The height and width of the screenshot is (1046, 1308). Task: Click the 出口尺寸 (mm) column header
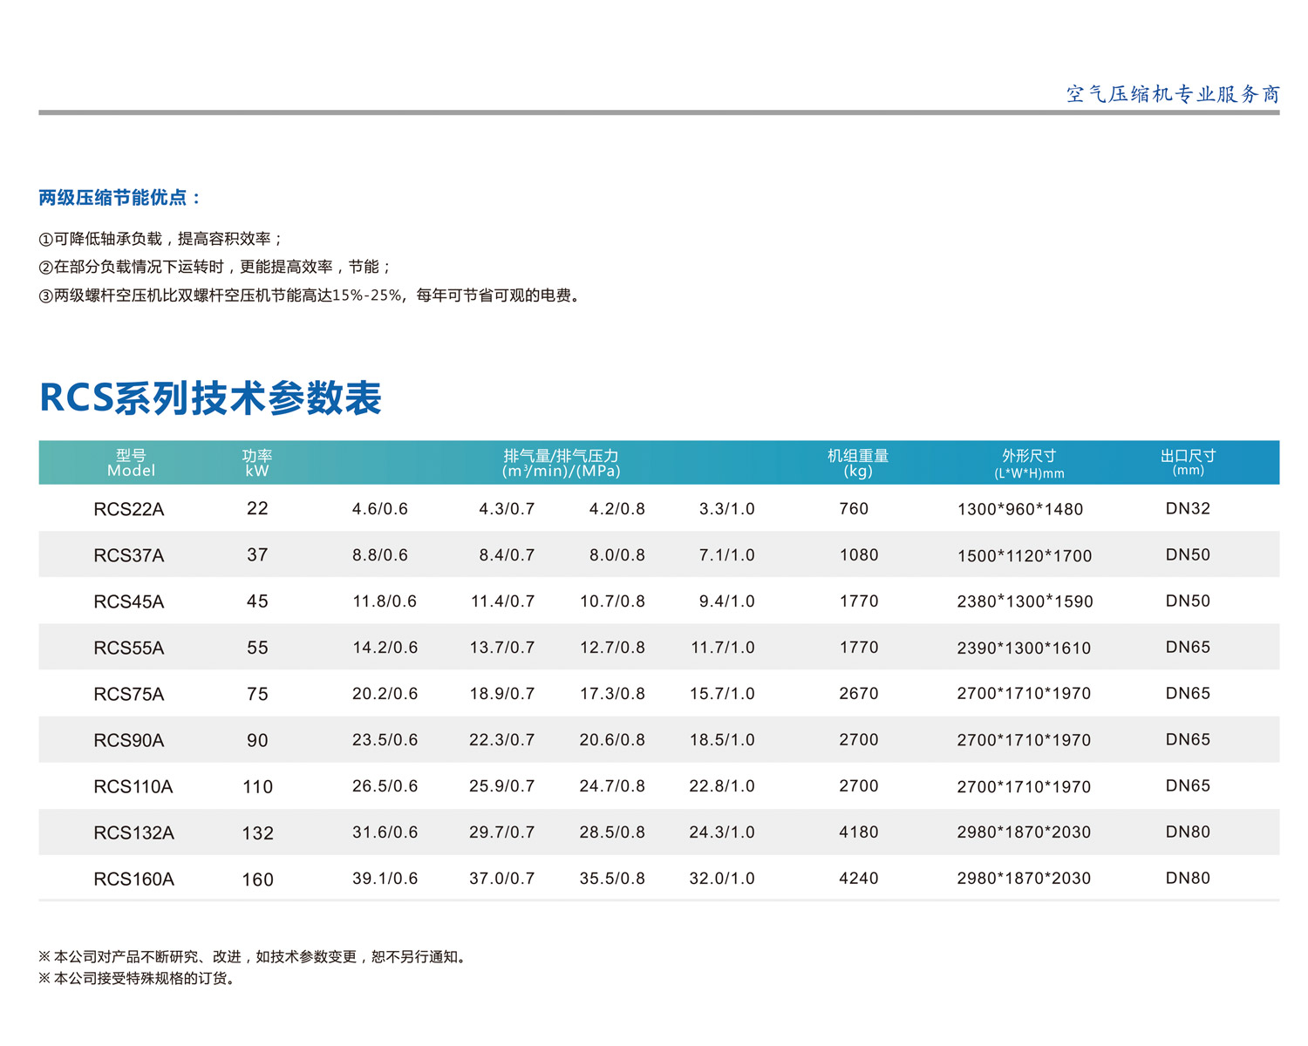[x=1188, y=462]
